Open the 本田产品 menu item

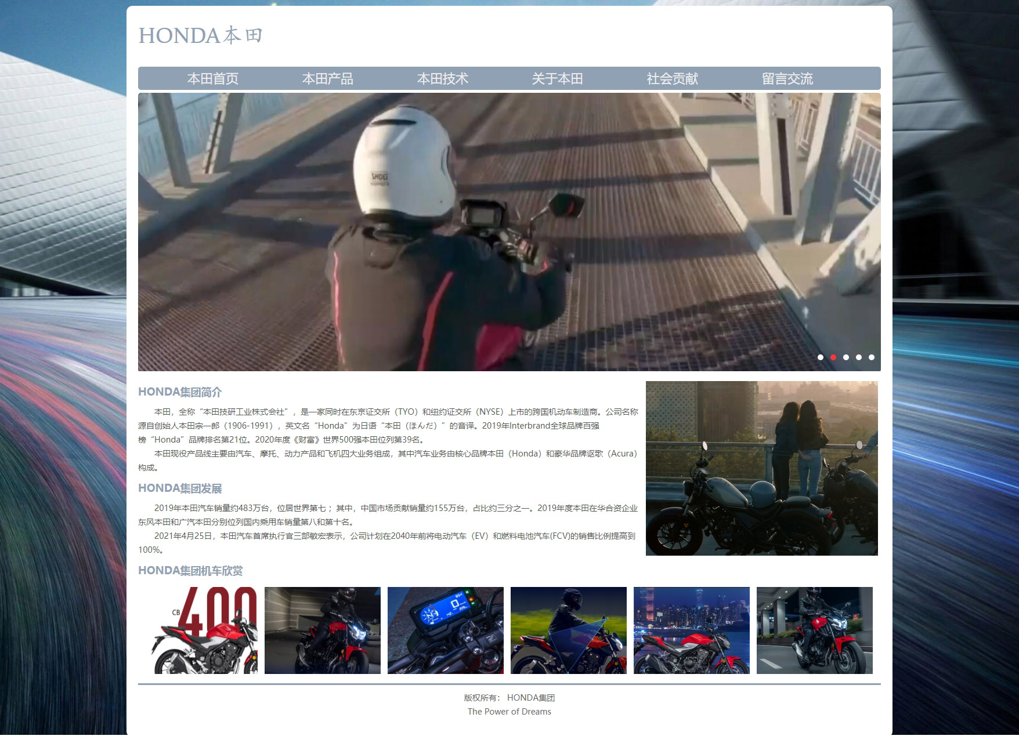point(328,79)
